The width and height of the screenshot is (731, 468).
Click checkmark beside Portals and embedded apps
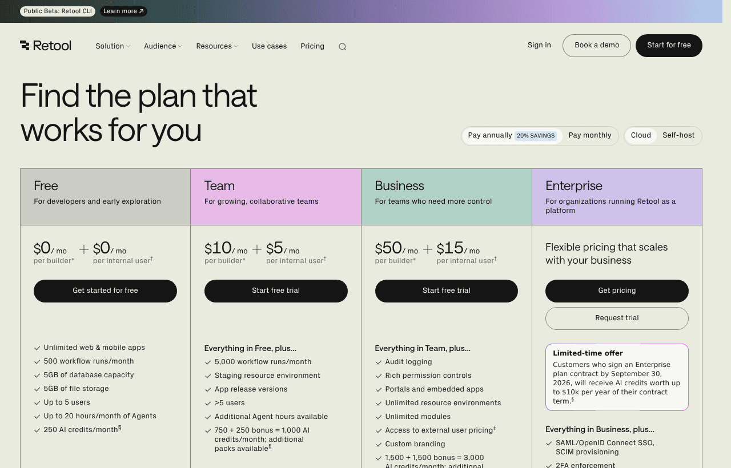click(379, 390)
